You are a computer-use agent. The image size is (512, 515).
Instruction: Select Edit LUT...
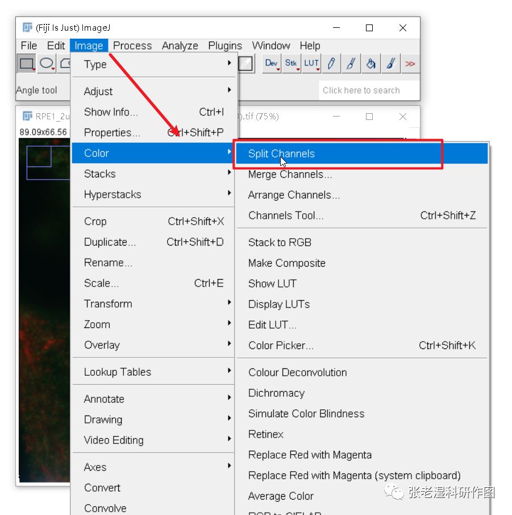(x=362, y=325)
